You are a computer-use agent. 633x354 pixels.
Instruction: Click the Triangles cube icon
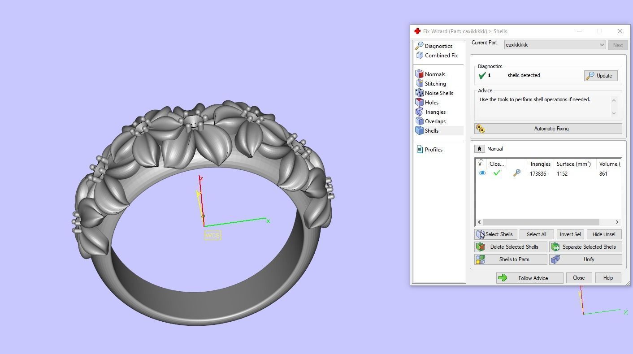pyautogui.click(x=420, y=112)
